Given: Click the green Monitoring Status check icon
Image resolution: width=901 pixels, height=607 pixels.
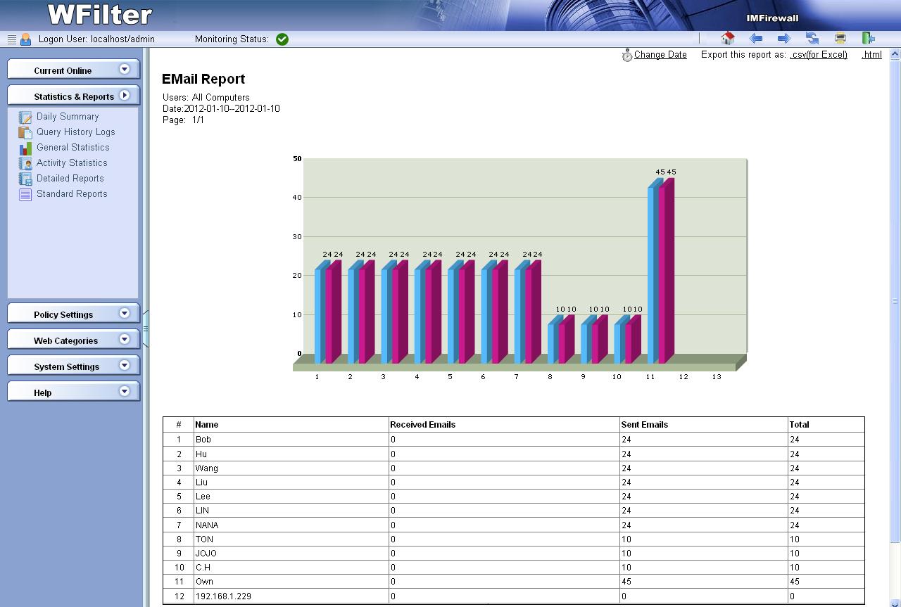Looking at the screenshot, I should [282, 39].
